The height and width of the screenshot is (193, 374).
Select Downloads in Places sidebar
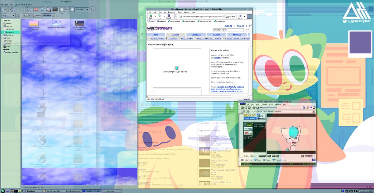[x=11, y=35]
